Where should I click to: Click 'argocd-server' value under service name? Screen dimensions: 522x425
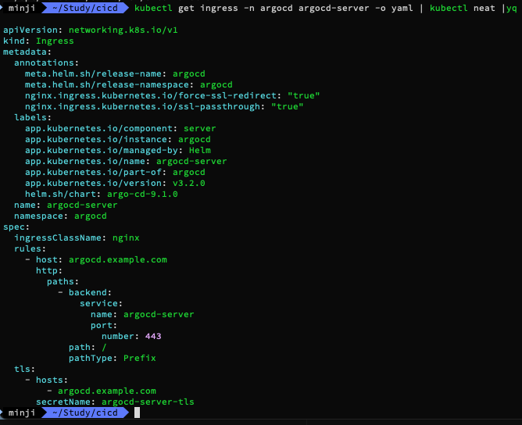159,315
